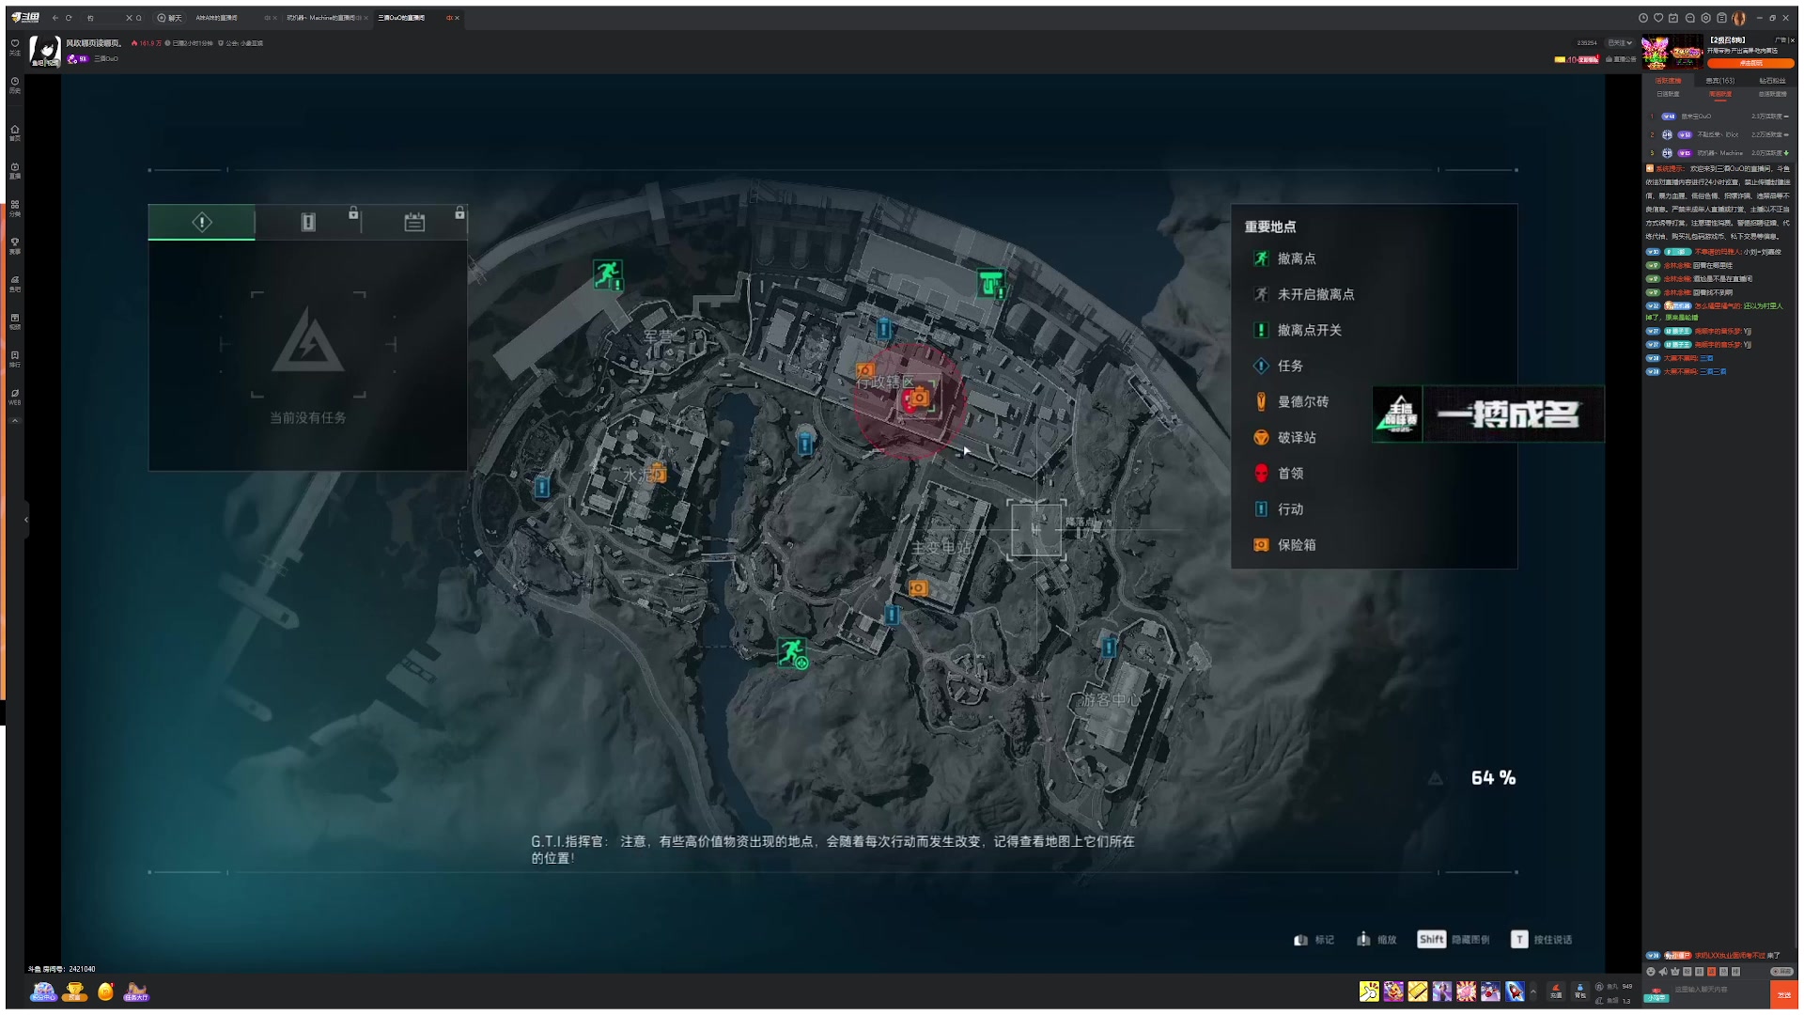Open the emoji picker in chat toolbar

1651,972
